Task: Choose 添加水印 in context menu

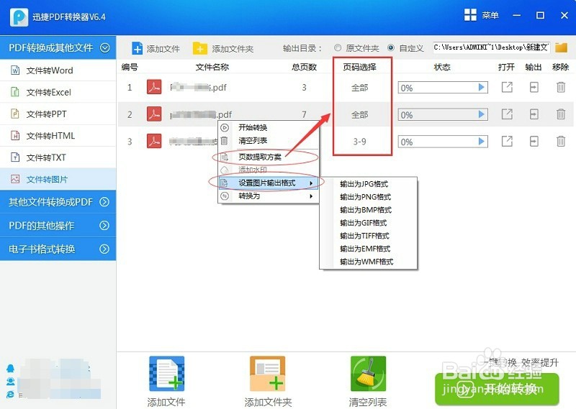Action: pyautogui.click(x=268, y=170)
